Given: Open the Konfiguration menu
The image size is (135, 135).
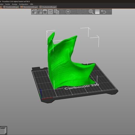Looking at the screenshot, I should pyautogui.click(x=24, y=4).
